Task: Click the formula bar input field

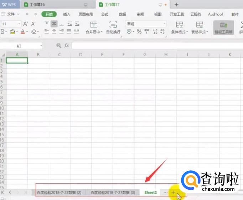Action: tap(157, 46)
